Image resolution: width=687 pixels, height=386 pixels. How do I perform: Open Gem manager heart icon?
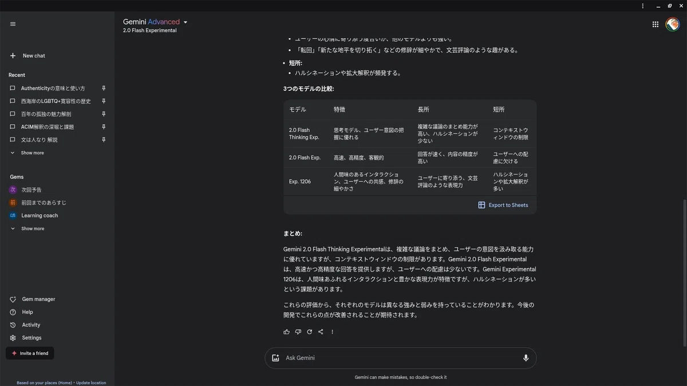[x=13, y=300]
